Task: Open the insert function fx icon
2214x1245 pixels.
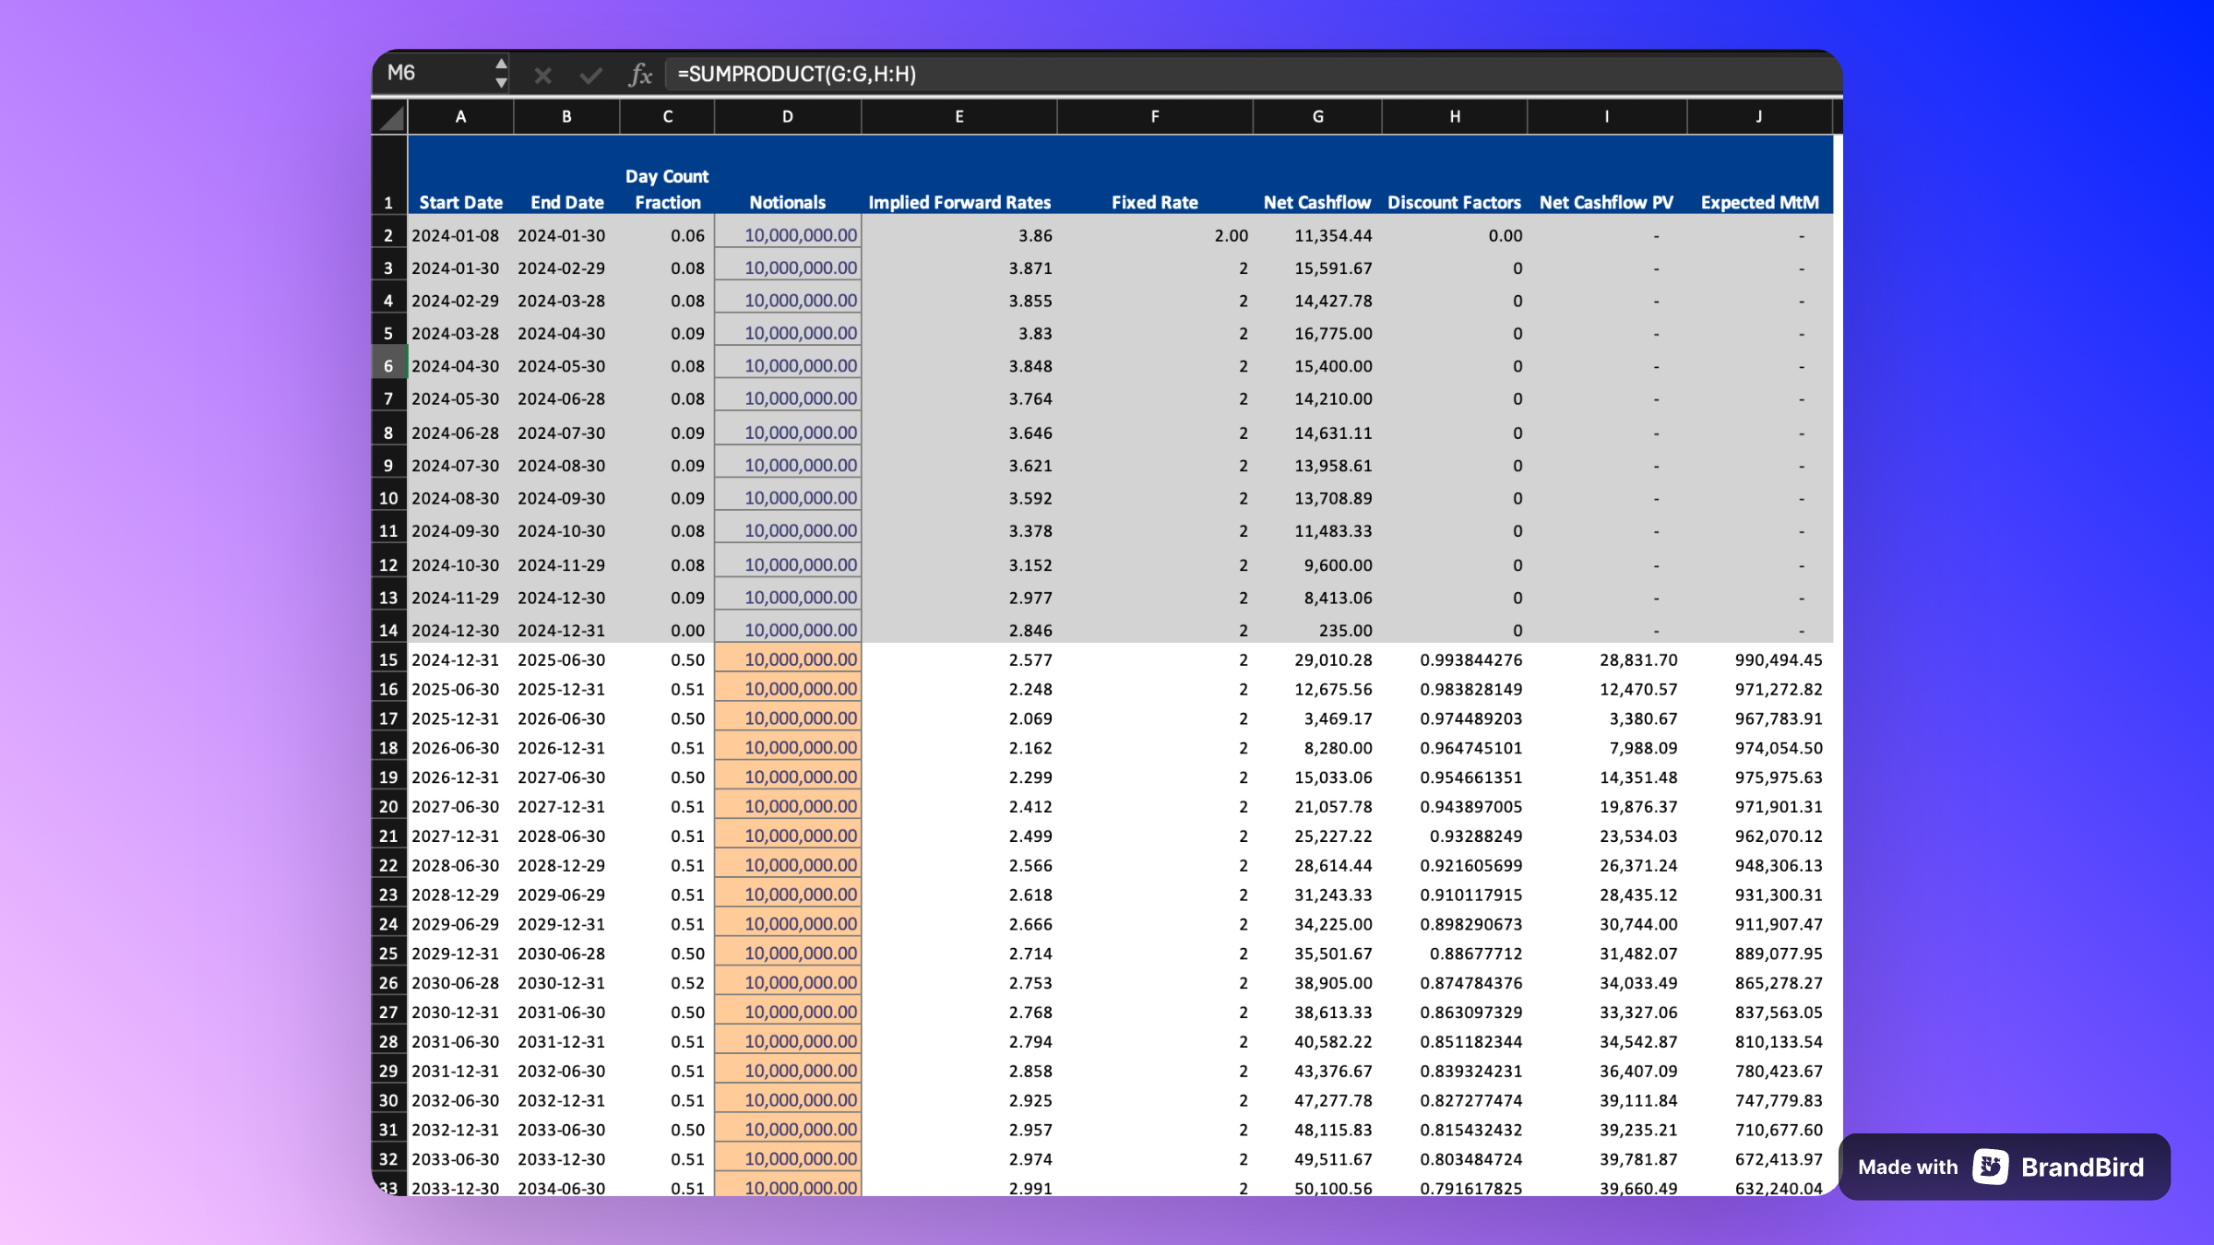Action: 639,75
